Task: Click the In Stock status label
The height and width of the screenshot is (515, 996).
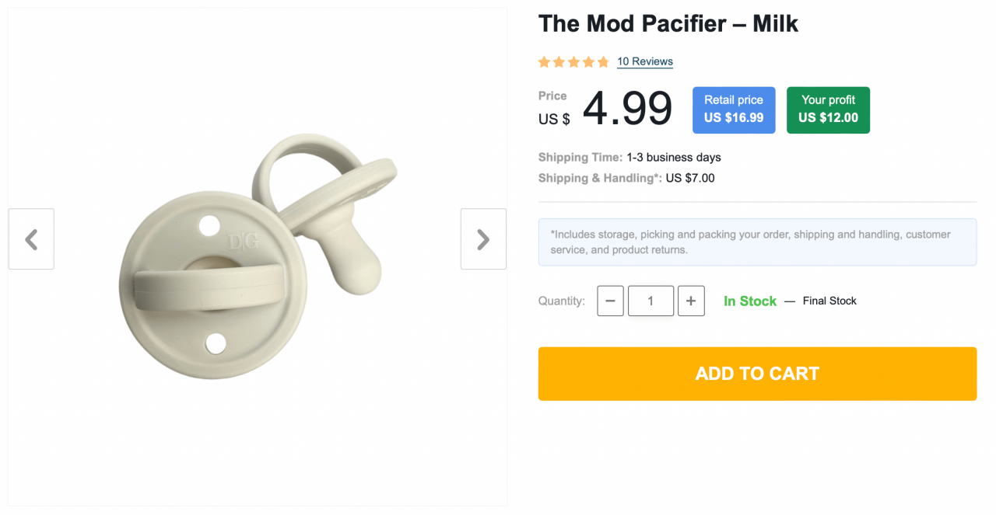Action: point(749,301)
